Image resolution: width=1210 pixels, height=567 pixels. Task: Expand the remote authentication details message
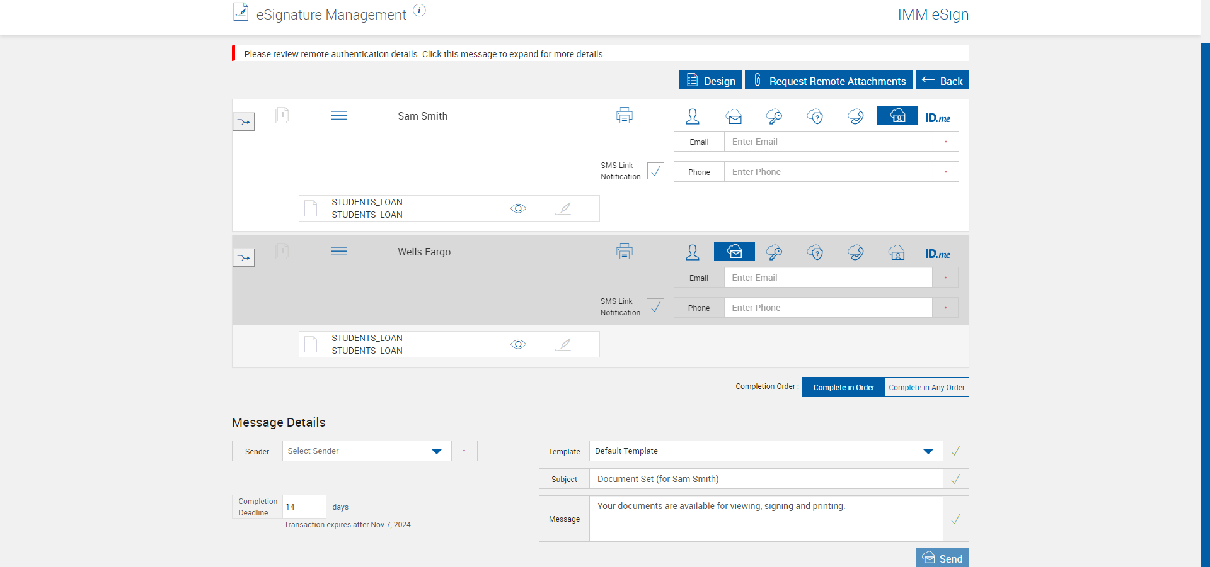pyautogui.click(x=423, y=54)
